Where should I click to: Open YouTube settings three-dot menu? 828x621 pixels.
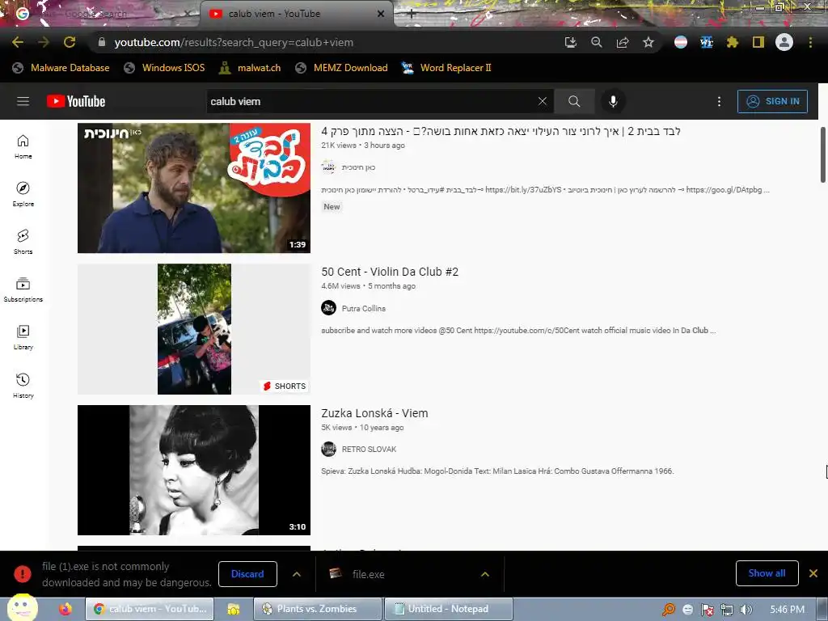(719, 101)
